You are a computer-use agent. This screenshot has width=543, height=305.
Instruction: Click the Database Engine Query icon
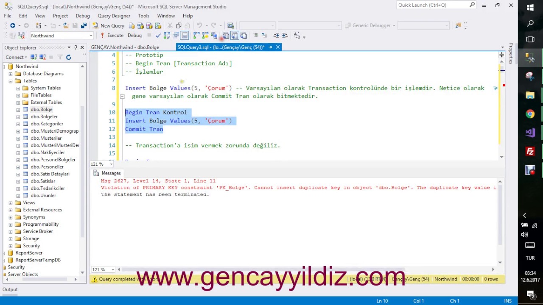coord(132,25)
